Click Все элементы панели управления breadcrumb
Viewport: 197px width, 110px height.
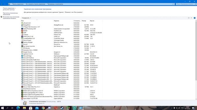coord(35,4)
